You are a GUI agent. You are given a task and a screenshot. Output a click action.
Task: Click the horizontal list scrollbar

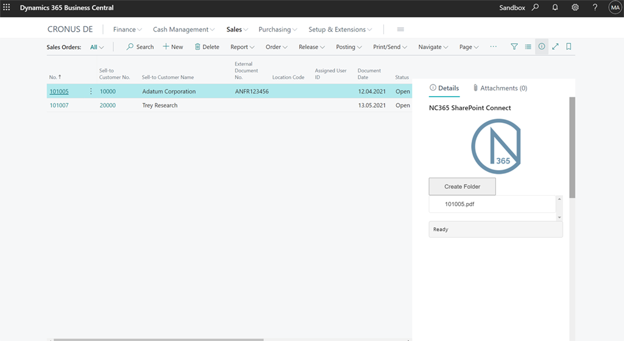coord(158,340)
